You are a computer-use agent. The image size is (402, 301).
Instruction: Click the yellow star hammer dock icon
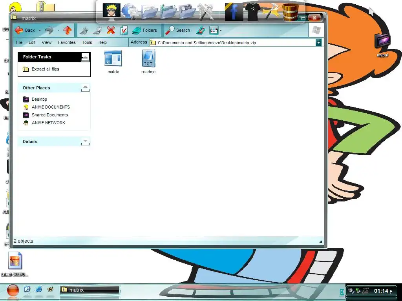pyautogui.click(x=271, y=11)
